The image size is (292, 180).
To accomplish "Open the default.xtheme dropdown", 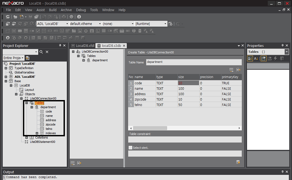I will (100, 24).
